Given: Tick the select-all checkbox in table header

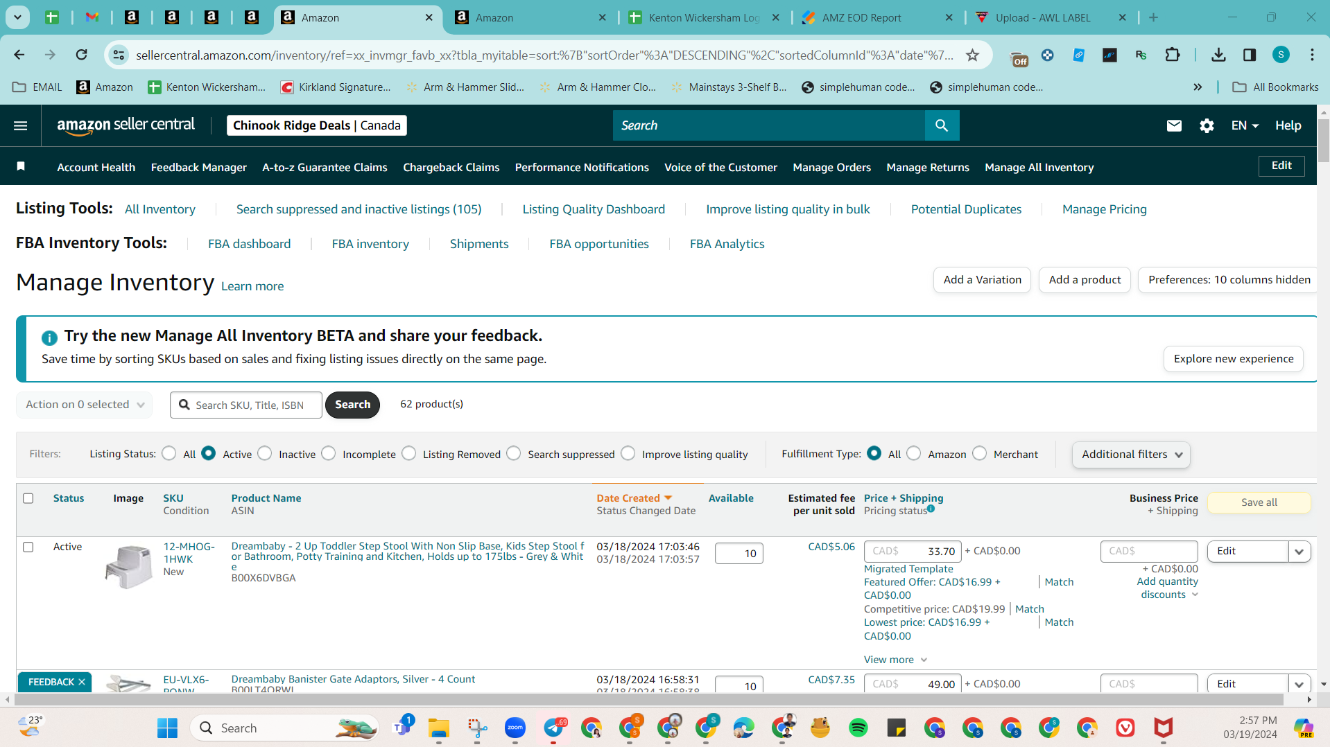Looking at the screenshot, I should click(28, 498).
